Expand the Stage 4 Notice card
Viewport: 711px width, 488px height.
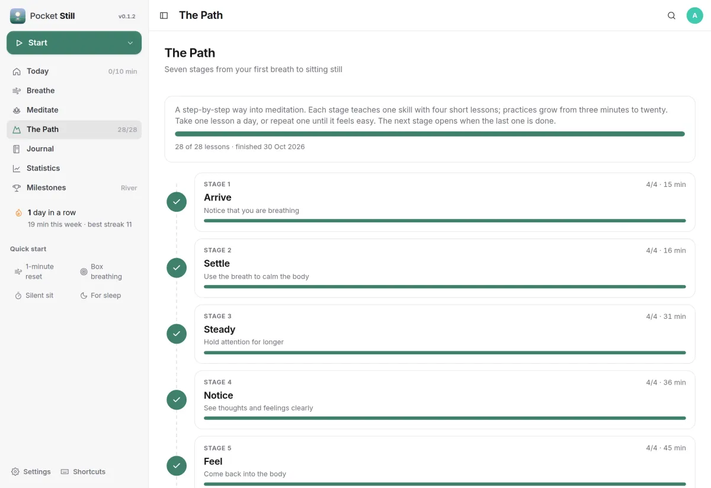click(444, 400)
